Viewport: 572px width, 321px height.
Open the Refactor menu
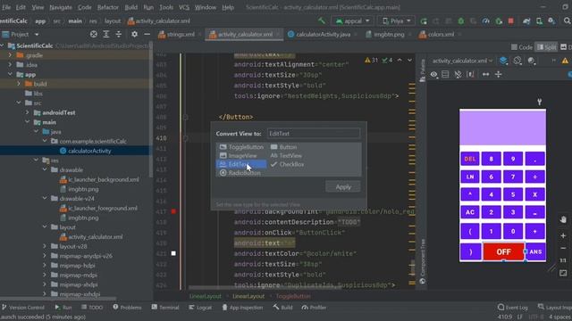click(x=107, y=7)
